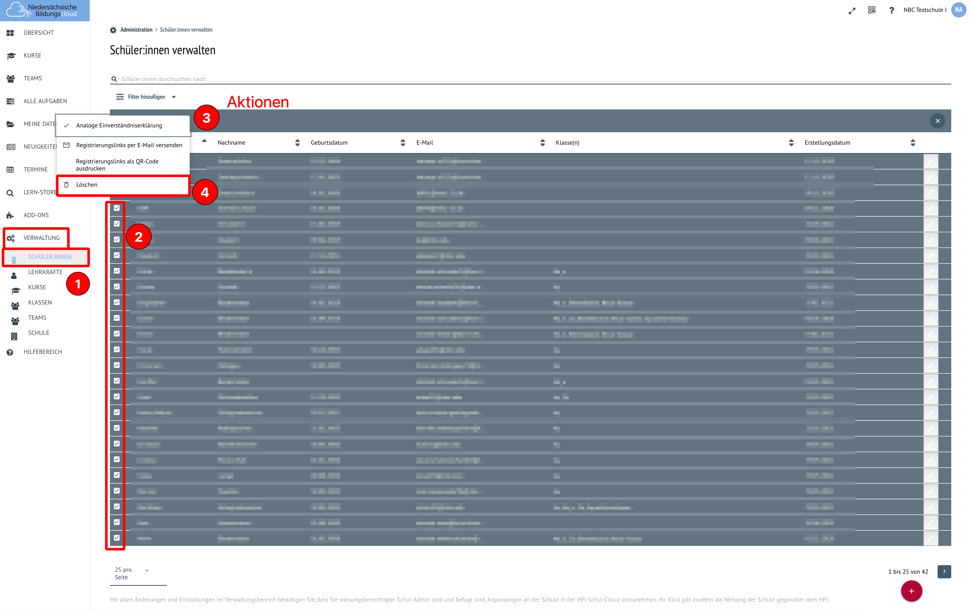This screenshot has width=971, height=611.
Task: Open Lehrkräfte in the sidebar
Action: coord(45,272)
